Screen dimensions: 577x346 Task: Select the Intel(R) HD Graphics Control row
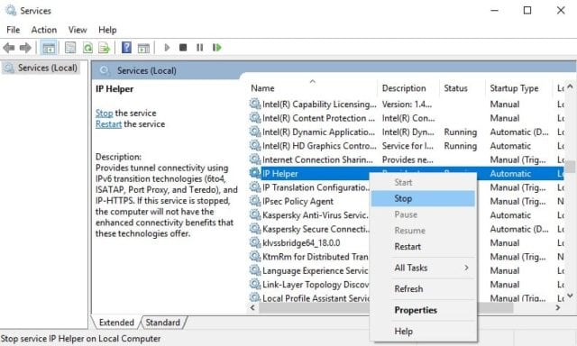tap(407, 146)
